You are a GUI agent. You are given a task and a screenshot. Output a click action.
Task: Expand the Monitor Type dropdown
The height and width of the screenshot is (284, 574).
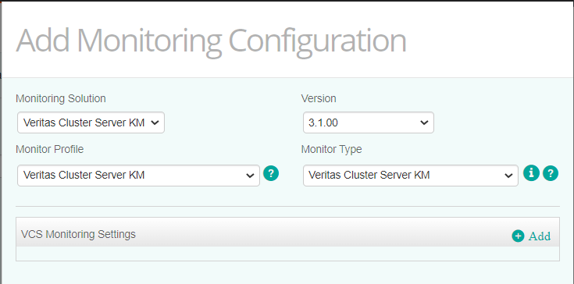410,176
